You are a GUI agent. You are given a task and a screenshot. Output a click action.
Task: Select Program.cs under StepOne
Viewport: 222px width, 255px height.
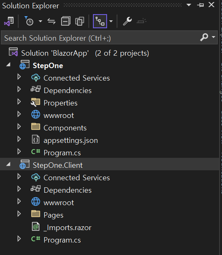point(62,153)
